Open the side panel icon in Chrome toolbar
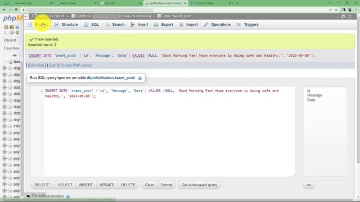 [x=344, y=10]
